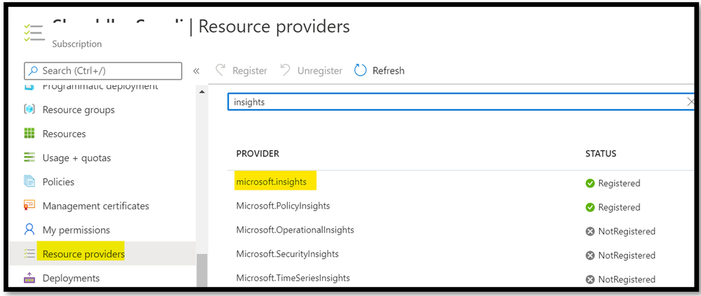Click the Deployments upload icon

click(x=29, y=278)
